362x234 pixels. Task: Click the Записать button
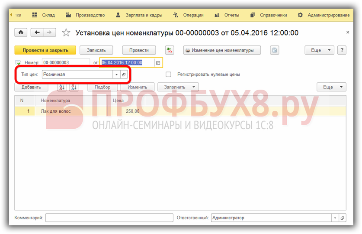pyautogui.click(x=96, y=50)
